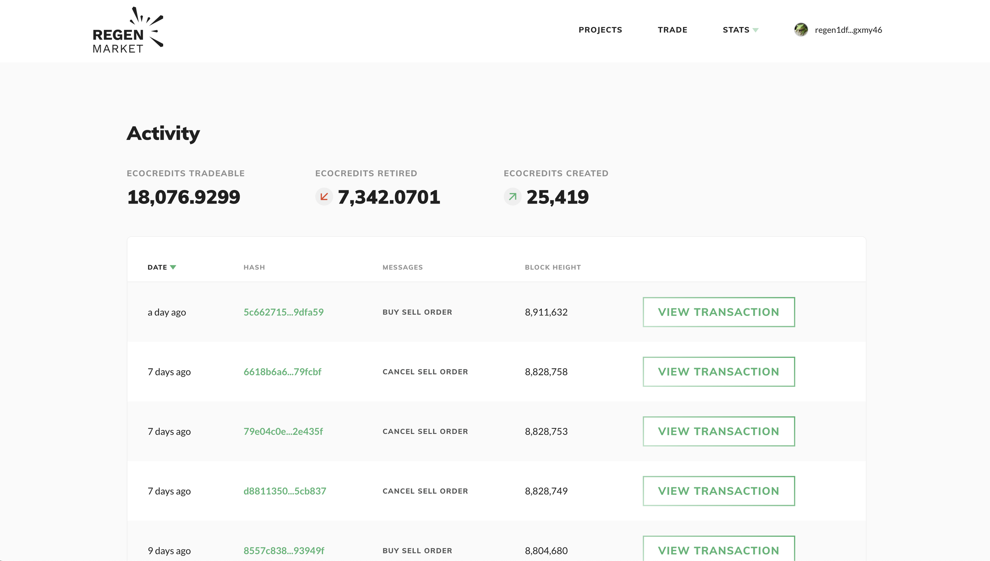Click the Ecocredits Retired value 7,342.0701

389,197
